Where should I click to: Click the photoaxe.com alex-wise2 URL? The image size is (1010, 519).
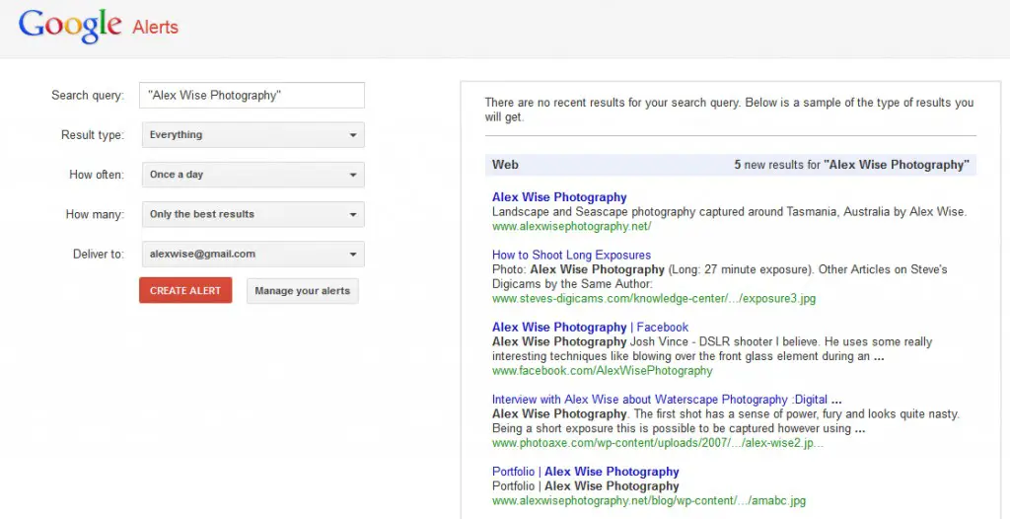(658, 443)
